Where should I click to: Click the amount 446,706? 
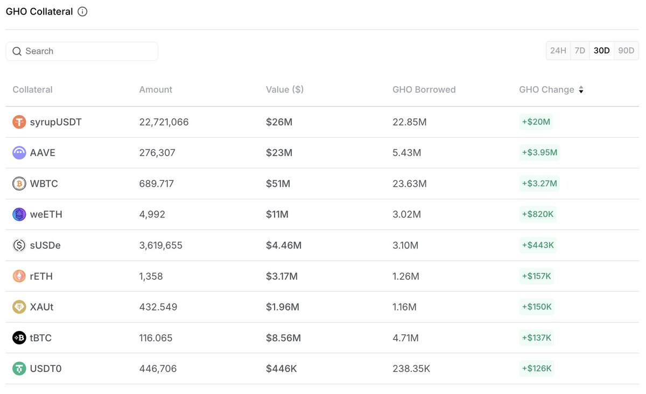(158, 369)
